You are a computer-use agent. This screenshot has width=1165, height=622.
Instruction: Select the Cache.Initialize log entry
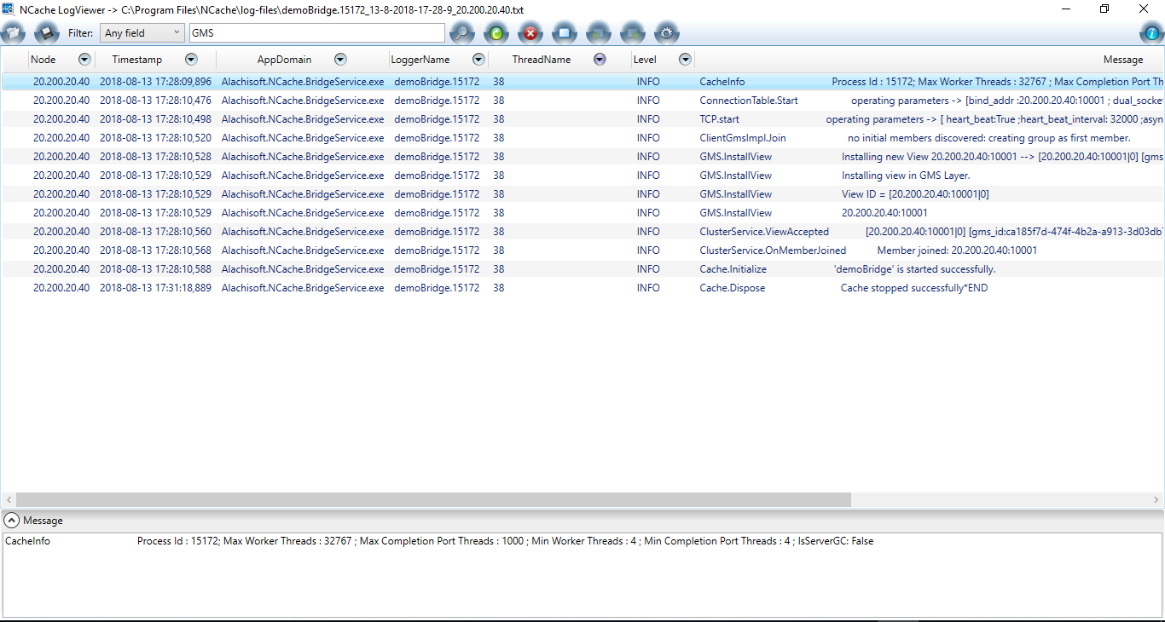[582, 269]
